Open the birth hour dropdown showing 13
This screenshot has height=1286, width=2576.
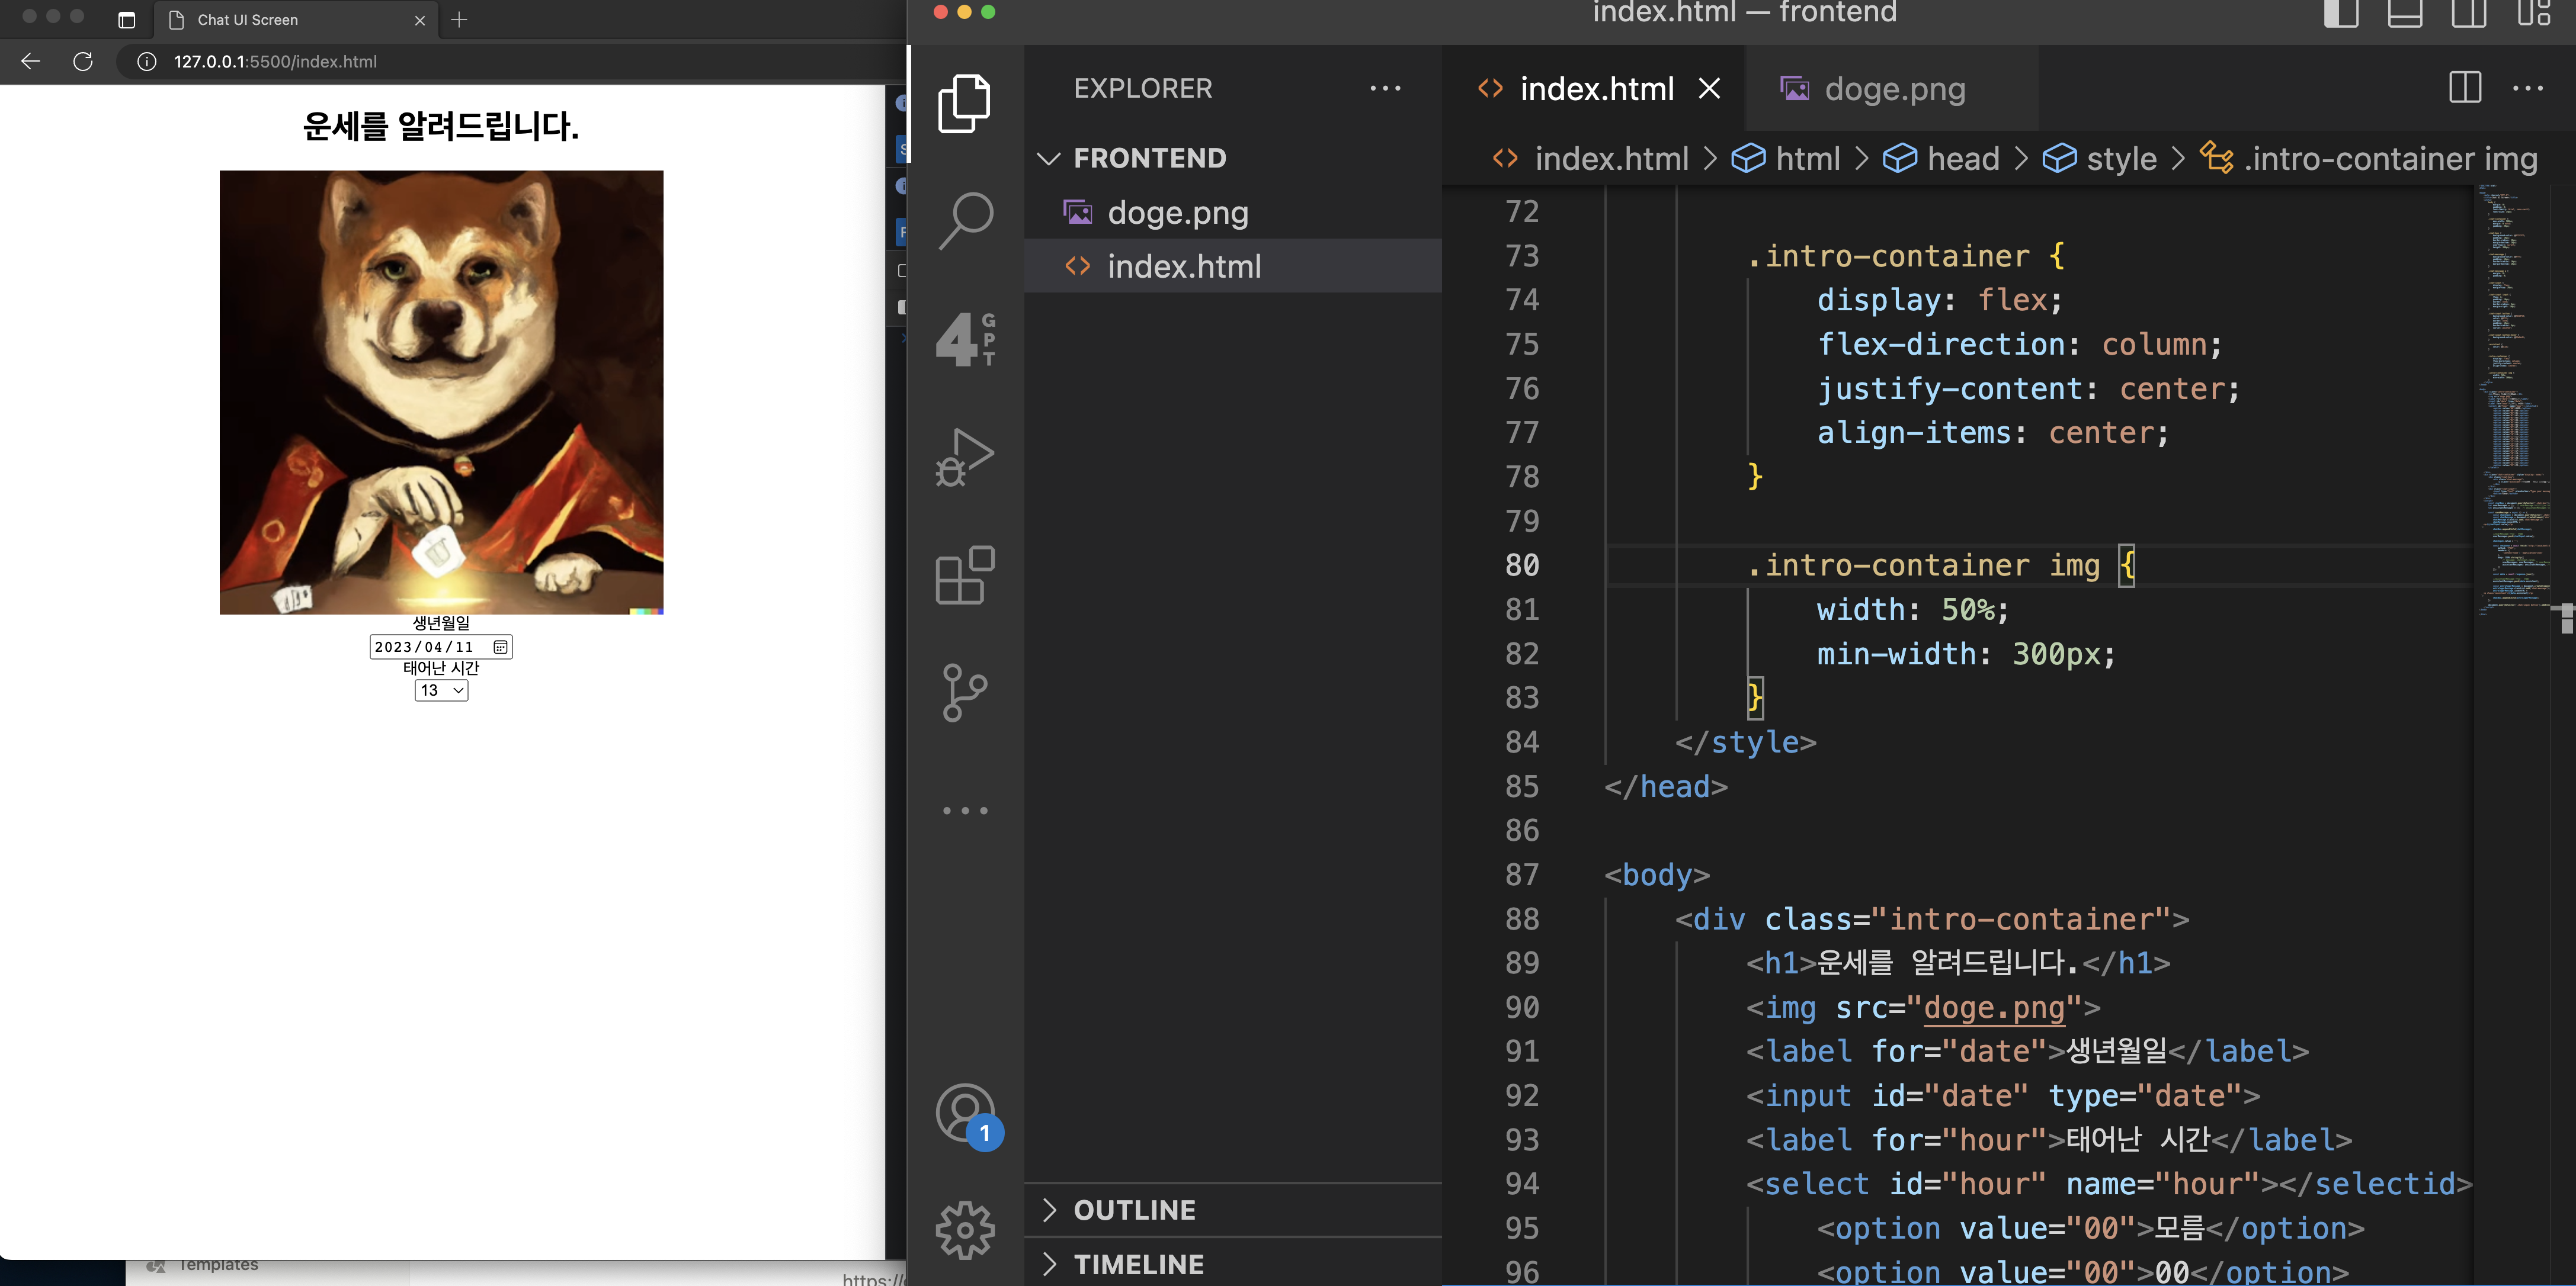[441, 690]
